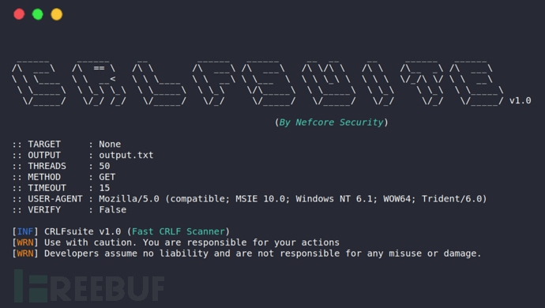Click the METHOD value GET
This screenshot has height=308, width=545.
click(107, 177)
